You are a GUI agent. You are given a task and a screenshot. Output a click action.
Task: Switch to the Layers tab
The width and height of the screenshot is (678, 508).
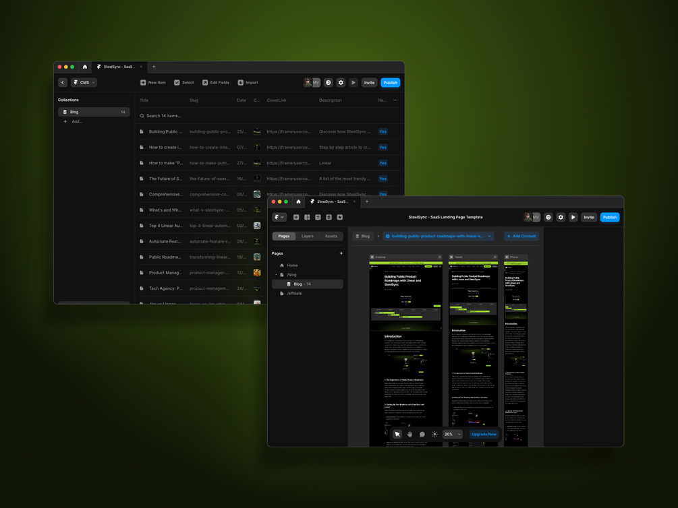[308, 236]
